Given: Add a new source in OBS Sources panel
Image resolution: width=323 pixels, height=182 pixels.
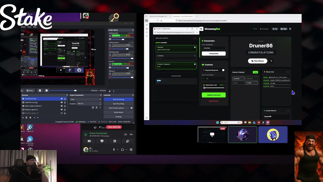Looking at the screenshot, I should tap(23, 118).
